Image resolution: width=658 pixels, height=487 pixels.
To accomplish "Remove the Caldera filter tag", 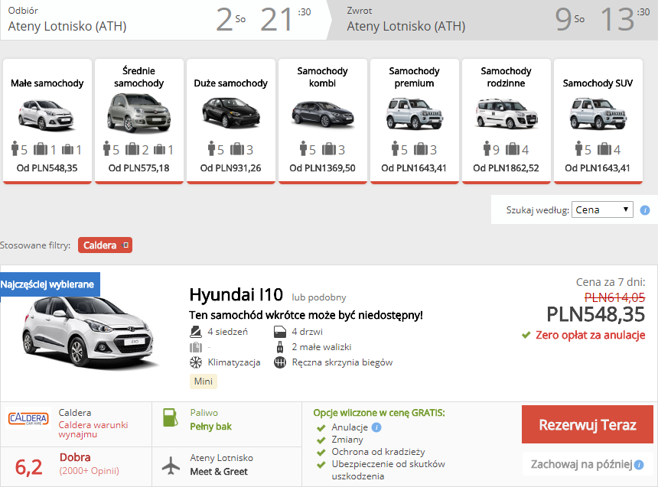I will tap(125, 245).
